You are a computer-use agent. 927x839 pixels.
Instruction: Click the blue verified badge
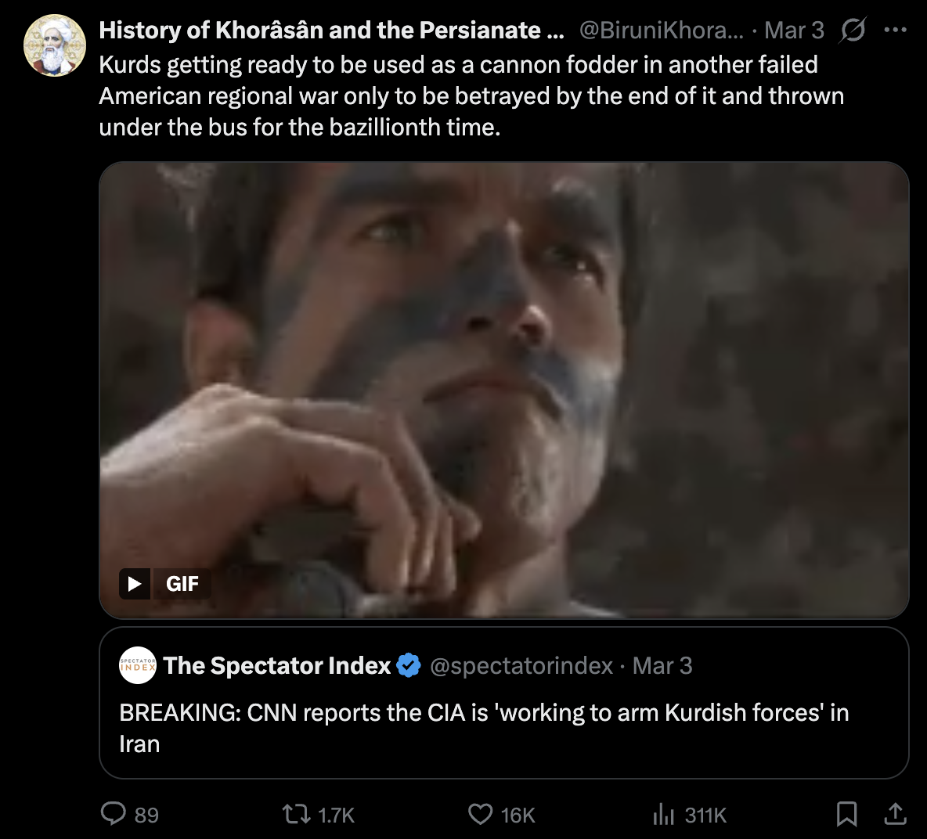[x=408, y=666]
